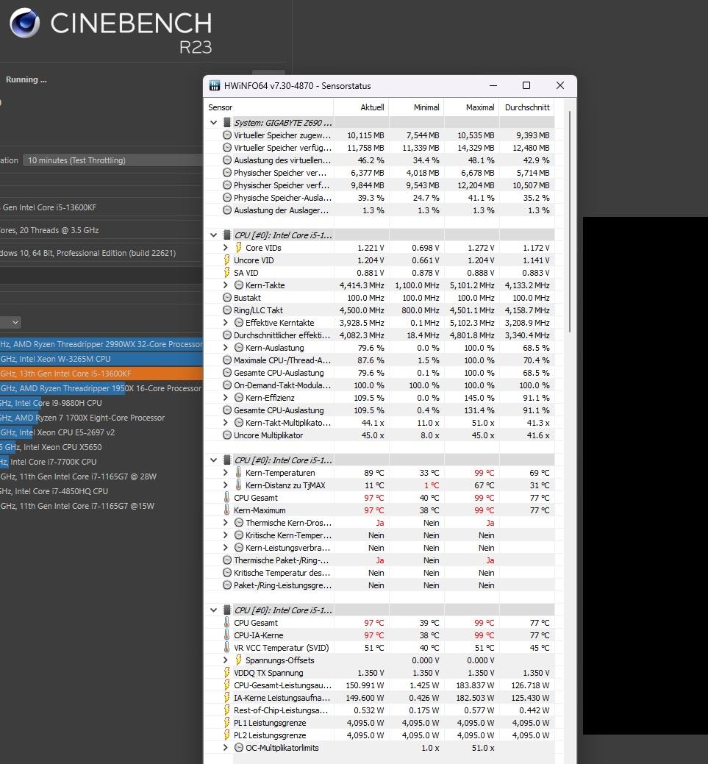
Task: Select the AMD Ryzen 7 1700X ranking entry
Action: point(101,418)
